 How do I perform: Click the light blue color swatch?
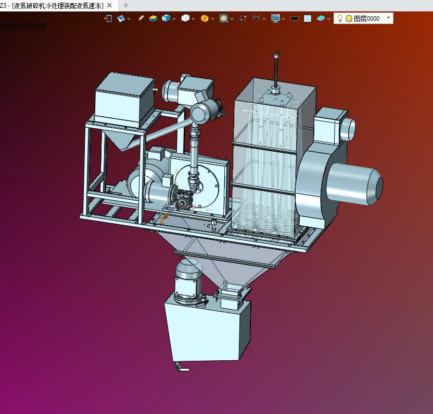click(308, 19)
